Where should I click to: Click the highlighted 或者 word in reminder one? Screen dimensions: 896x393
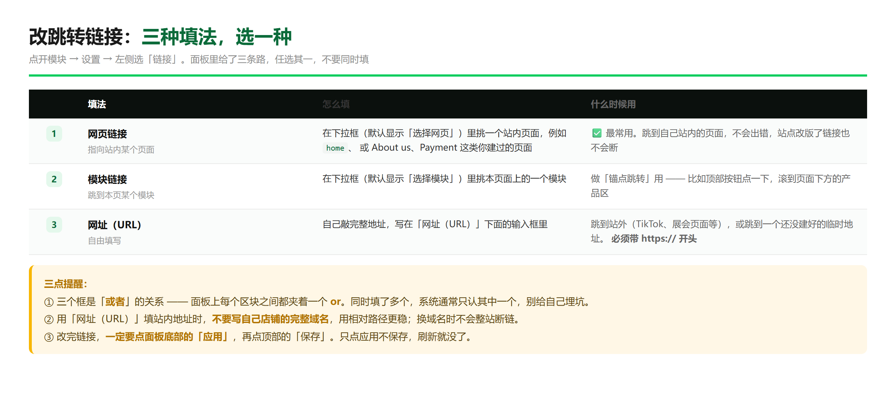point(115,302)
